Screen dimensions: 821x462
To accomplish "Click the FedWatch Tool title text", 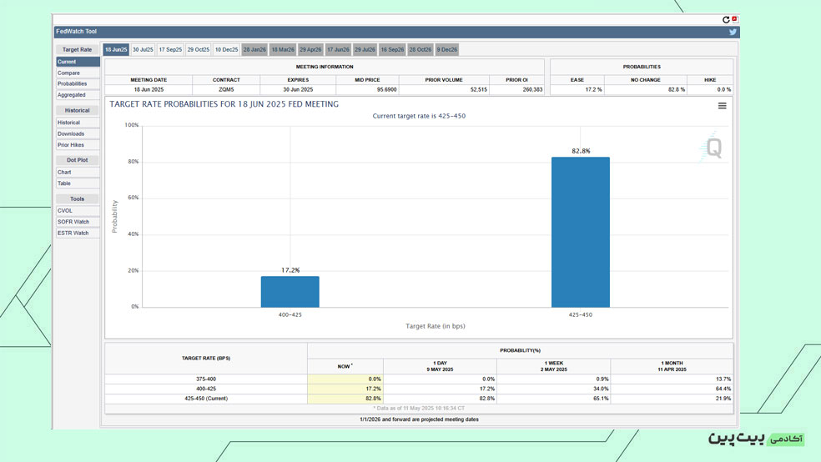I will [77, 32].
